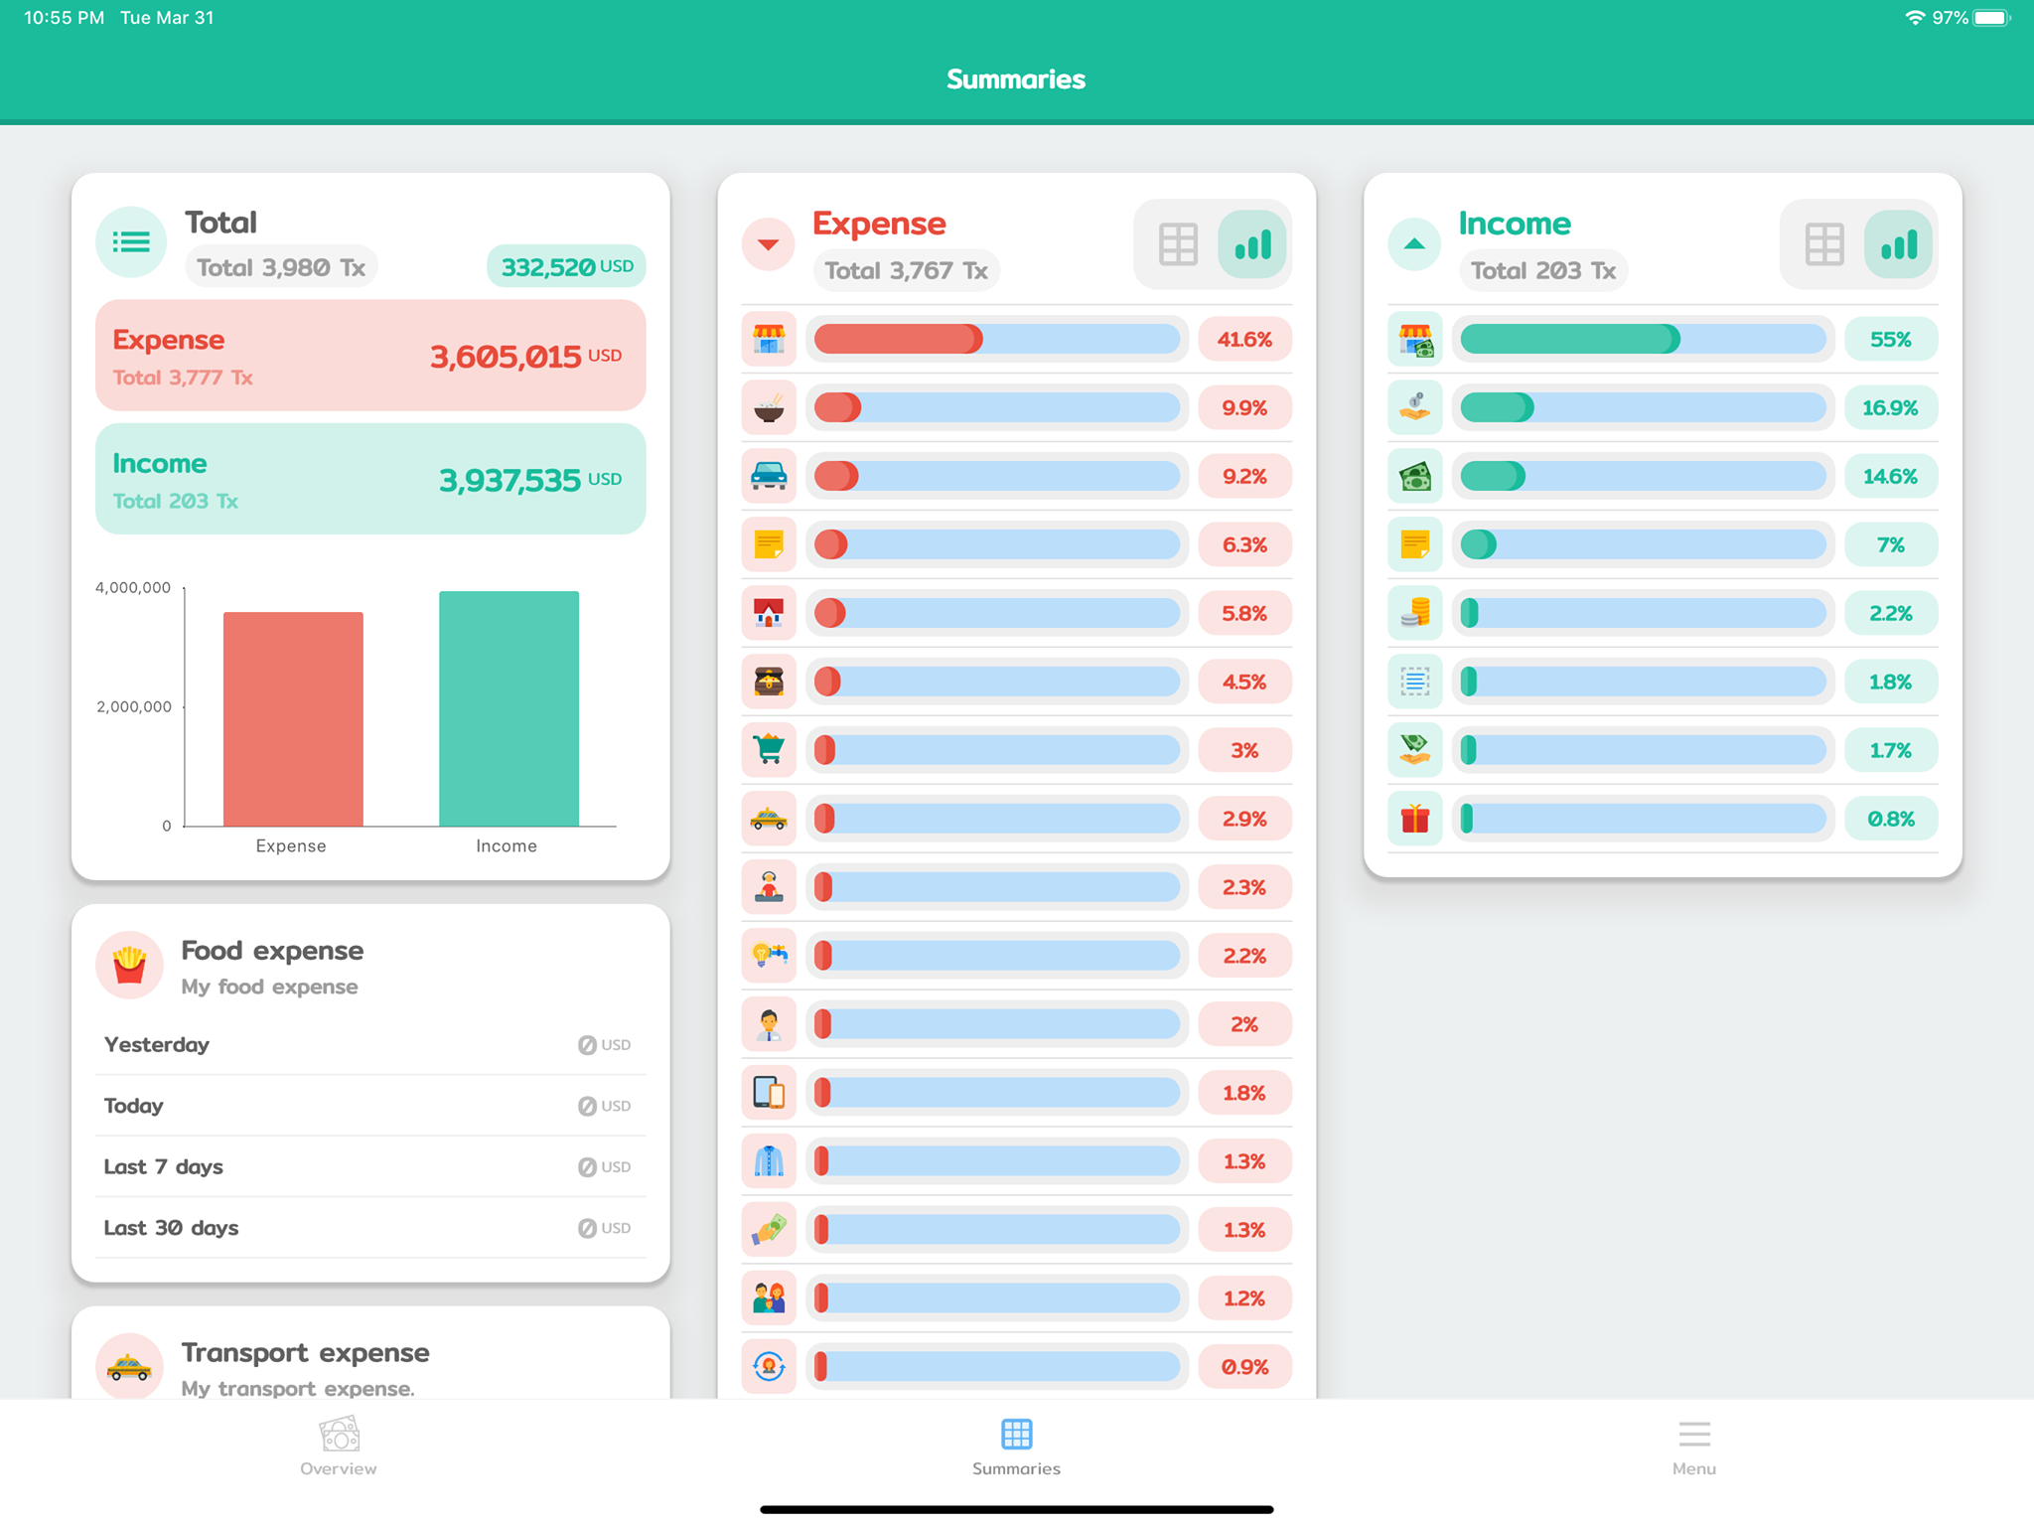Switch the Expense card to table view

pyautogui.click(x=1178, y=244)
